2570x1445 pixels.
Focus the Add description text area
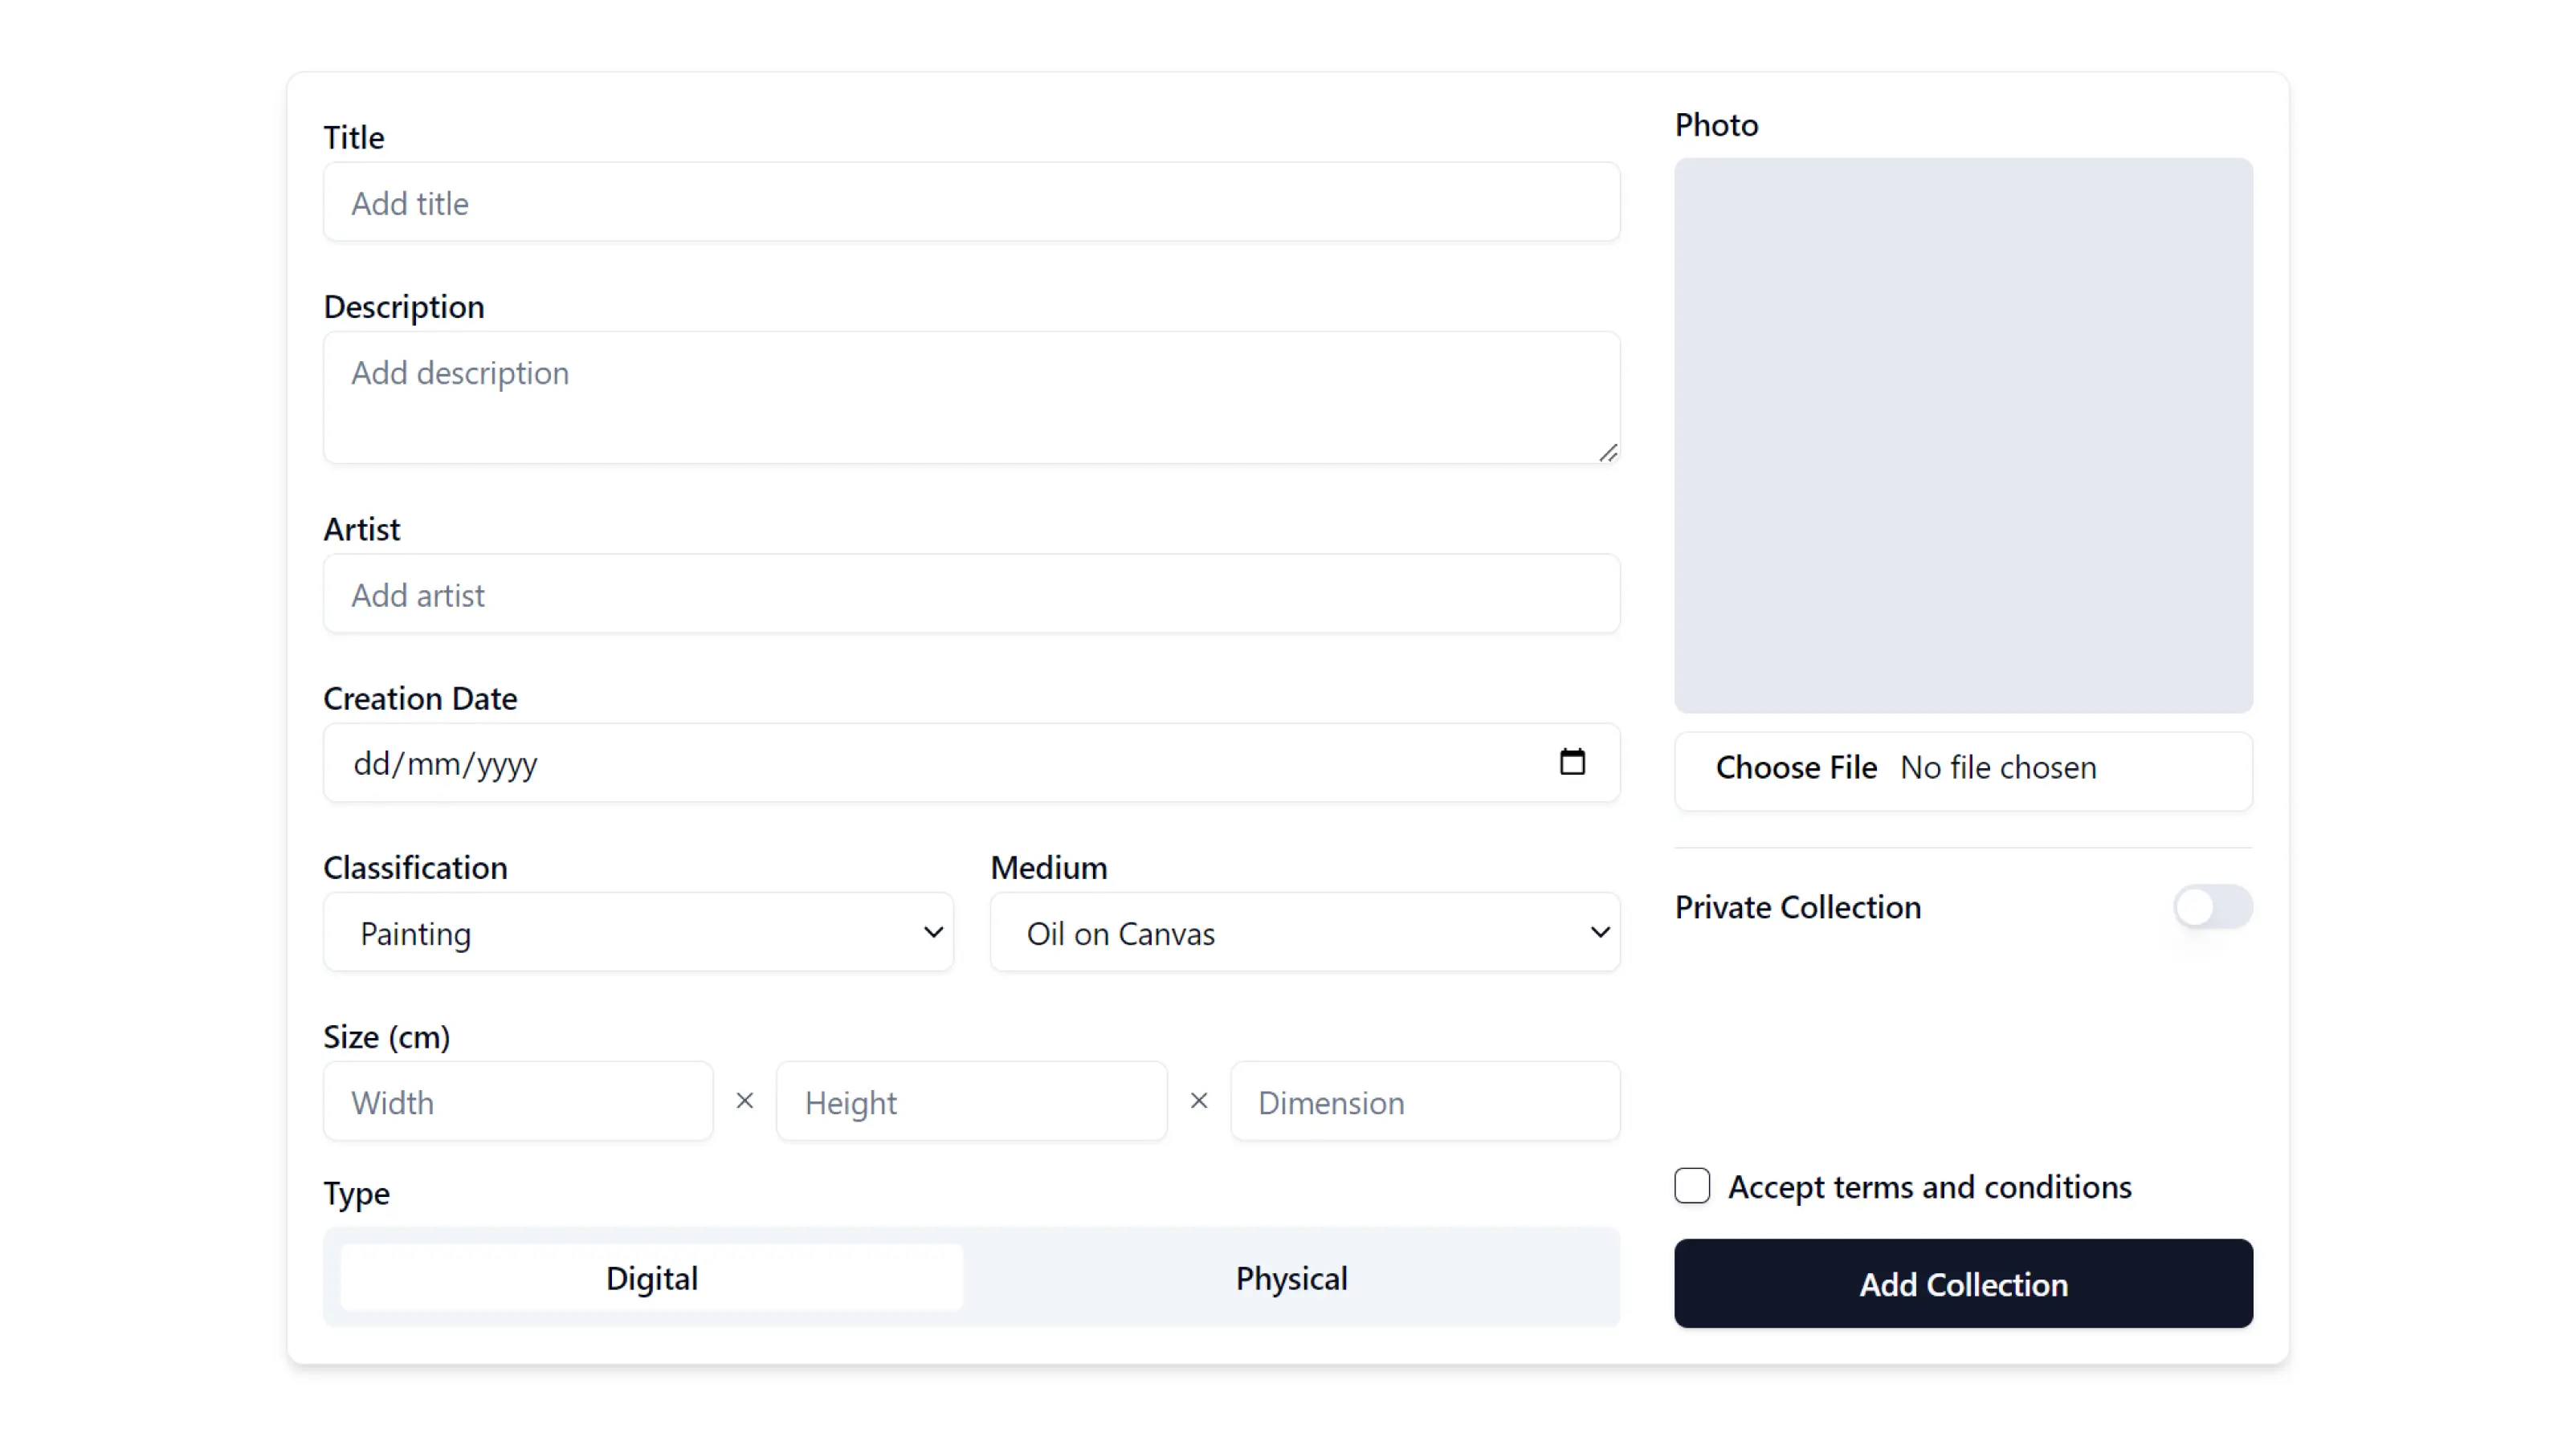point(972,398)
